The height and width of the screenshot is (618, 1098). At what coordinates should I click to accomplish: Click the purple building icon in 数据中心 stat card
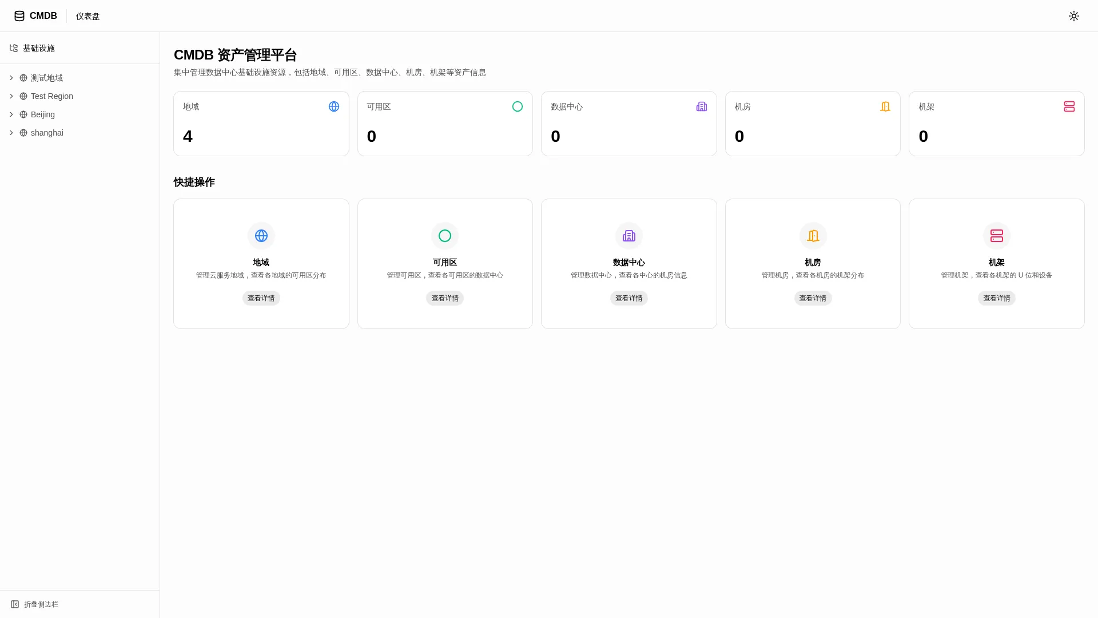[702, 106]
